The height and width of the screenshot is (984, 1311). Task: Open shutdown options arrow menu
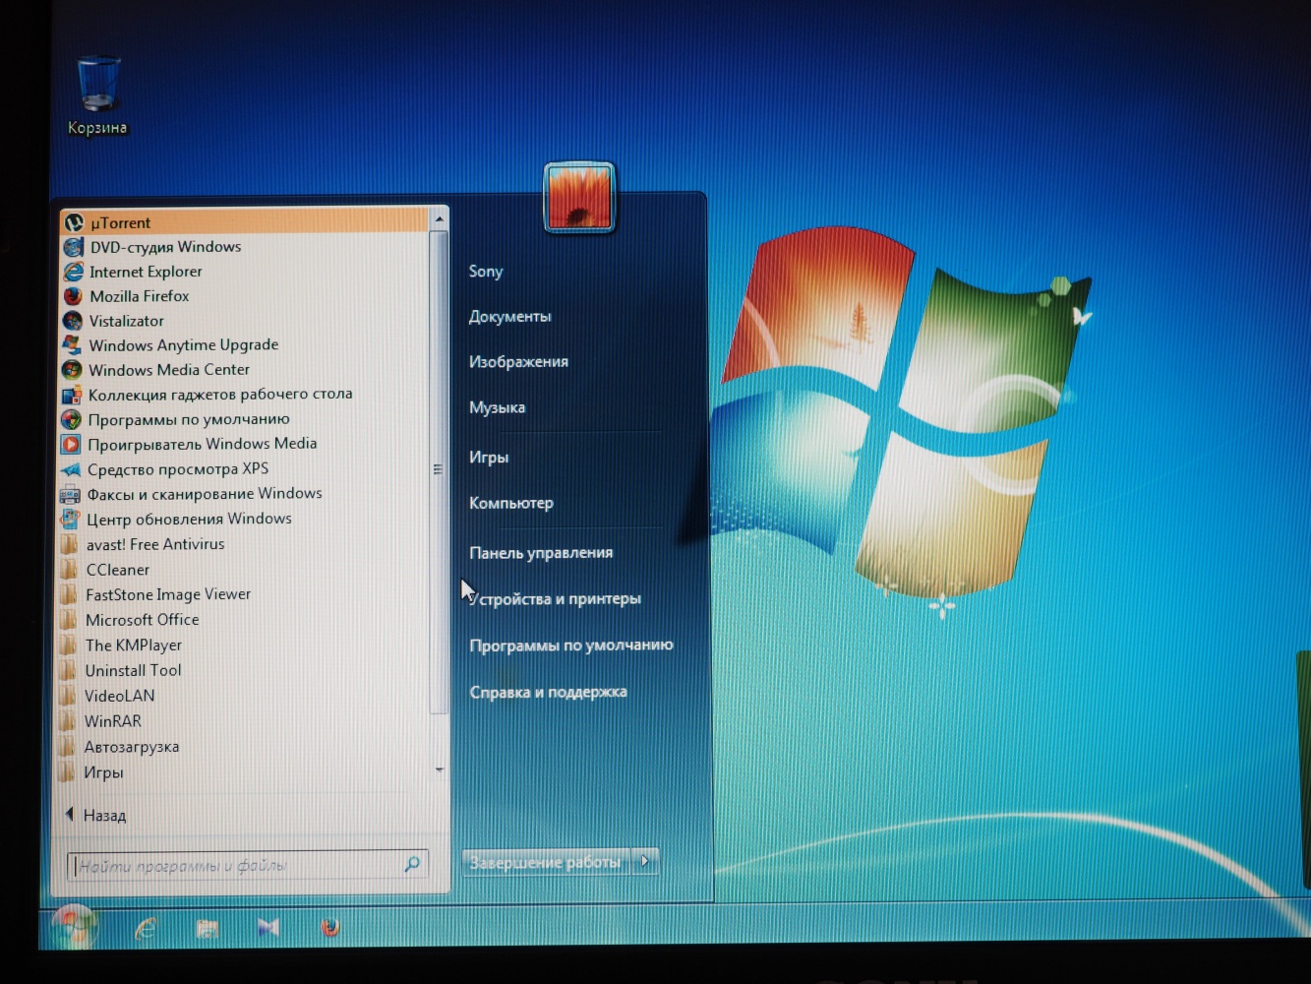(x=645, y=861)
